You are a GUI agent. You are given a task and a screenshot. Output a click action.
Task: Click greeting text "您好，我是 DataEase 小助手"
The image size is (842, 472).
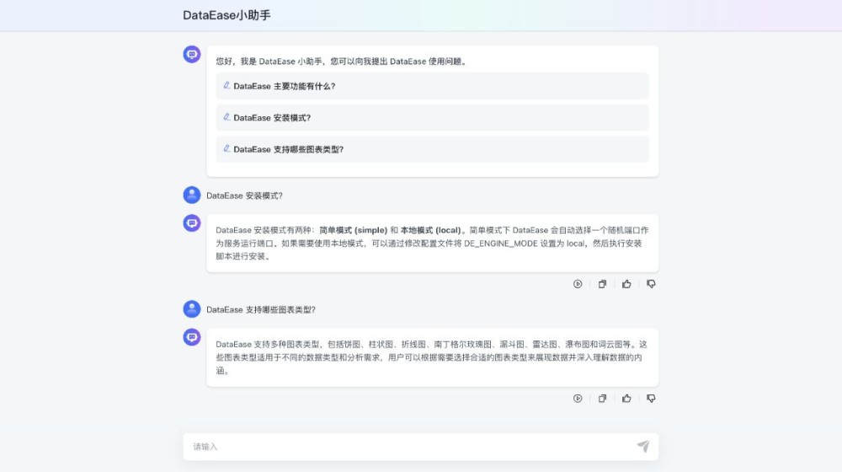pyautogui.click(x=269, y=62)
